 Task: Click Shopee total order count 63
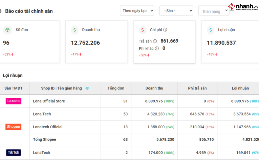[x=125, y=139]
